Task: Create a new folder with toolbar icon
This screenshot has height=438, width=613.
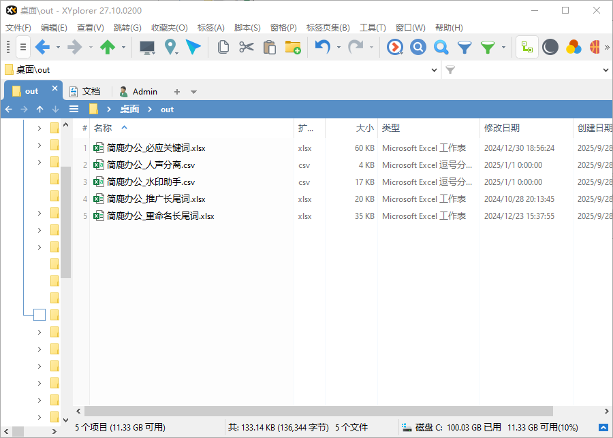Action: coord(293,47)
